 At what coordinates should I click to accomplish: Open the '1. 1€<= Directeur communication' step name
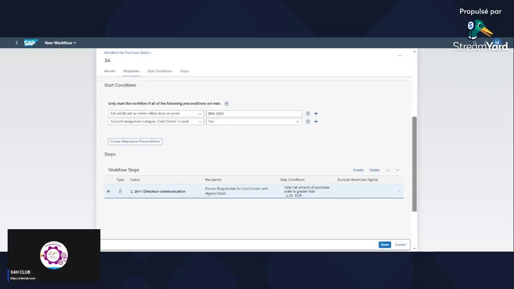(x=157, y=191)
